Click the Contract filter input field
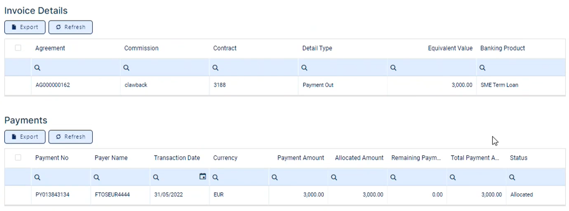 258,68
